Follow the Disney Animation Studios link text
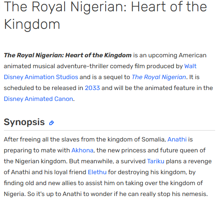Screen dimensions: 221x212 (41, 77)
